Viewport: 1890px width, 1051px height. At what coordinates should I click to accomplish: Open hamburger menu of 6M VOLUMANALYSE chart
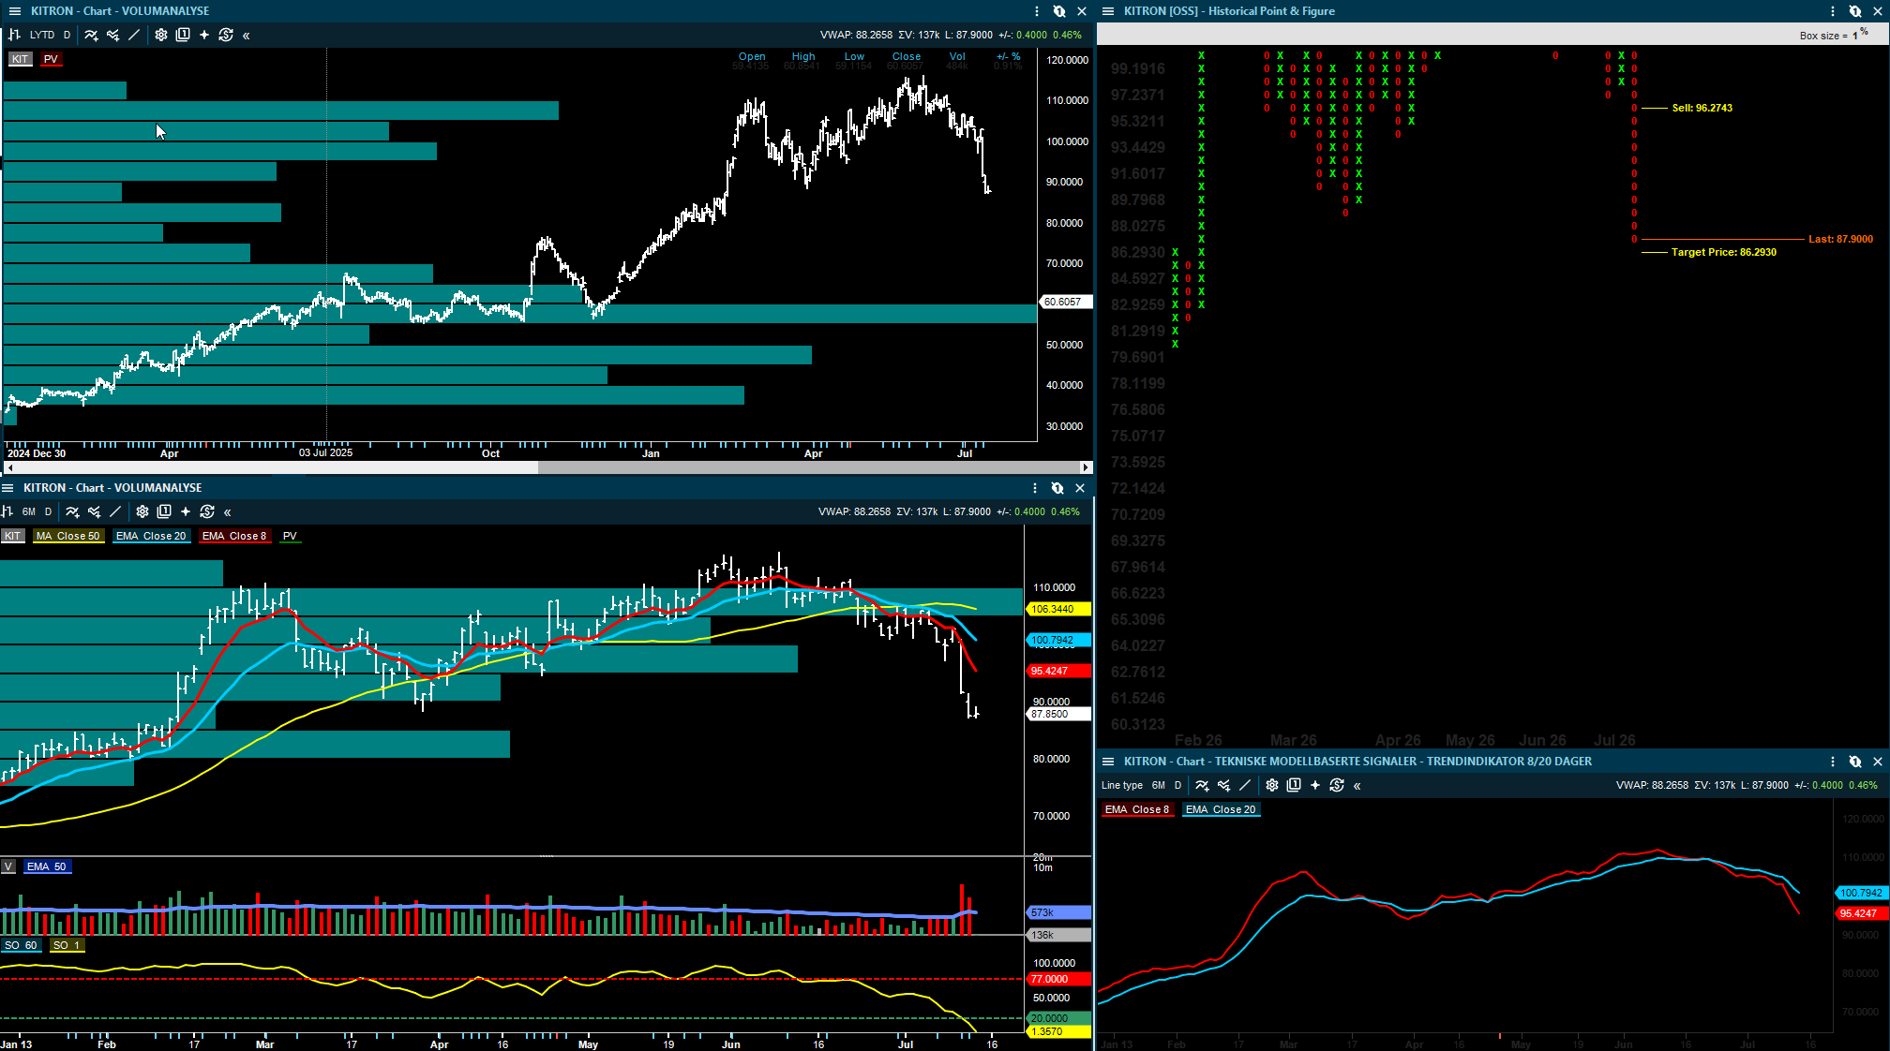(x=7, y=488)
